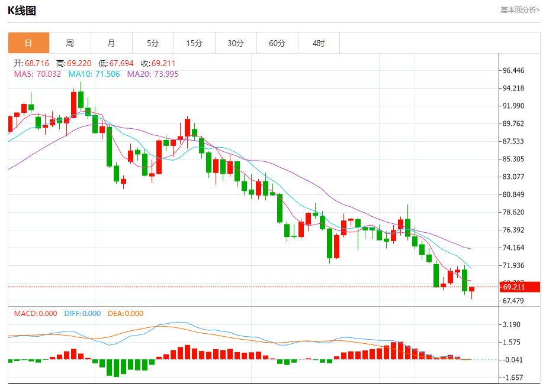Open the 60分 interval tab
Viewport: 546px width, 384px height.
[277, 43]
